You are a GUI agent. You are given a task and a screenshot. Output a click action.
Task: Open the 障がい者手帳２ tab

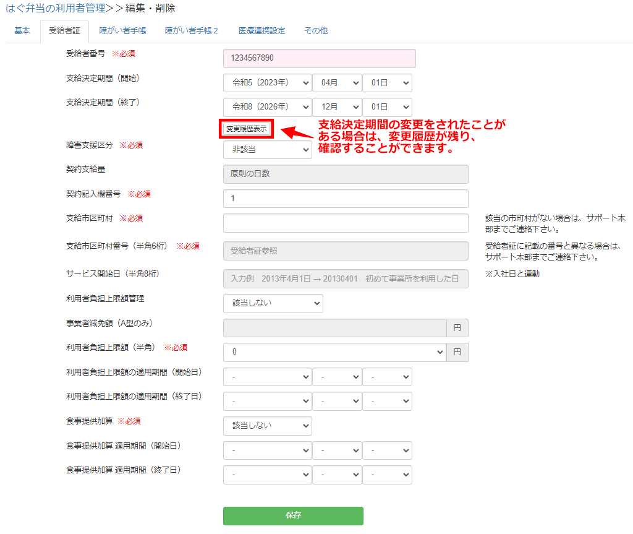192,31
